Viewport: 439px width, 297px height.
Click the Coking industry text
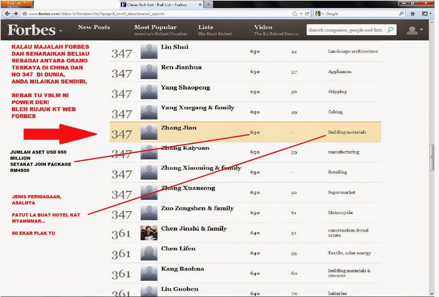pos(335,112)
